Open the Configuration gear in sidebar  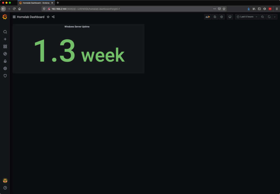[5, 68]
